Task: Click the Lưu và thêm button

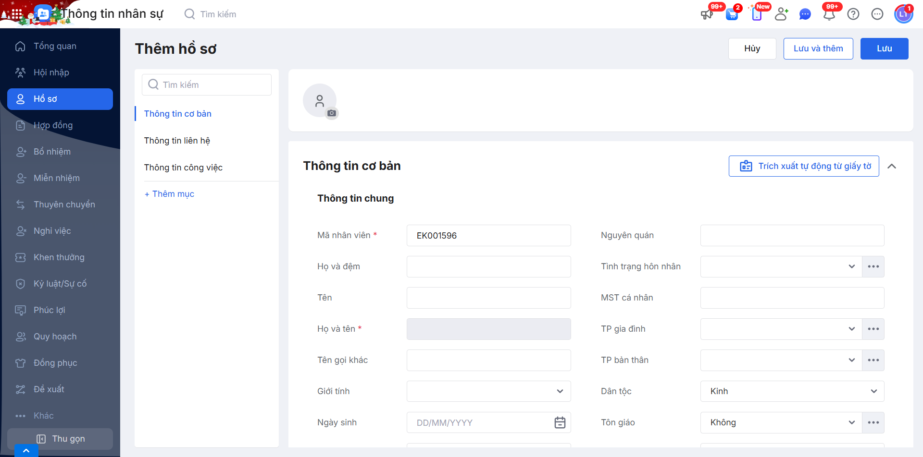Action: (x=818, y=48)
